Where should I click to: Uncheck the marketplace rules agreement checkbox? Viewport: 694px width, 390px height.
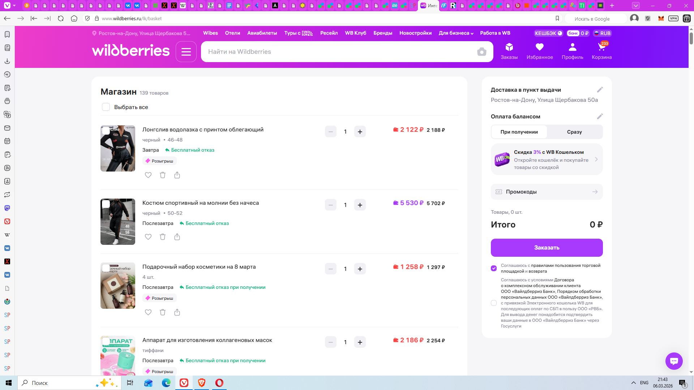click(x=494, y=268)
